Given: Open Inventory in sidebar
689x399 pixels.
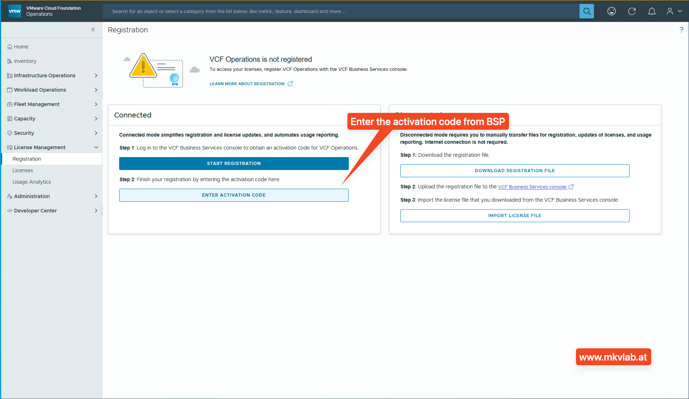Looking at the screenshot, I should click(x=25, y=61).
